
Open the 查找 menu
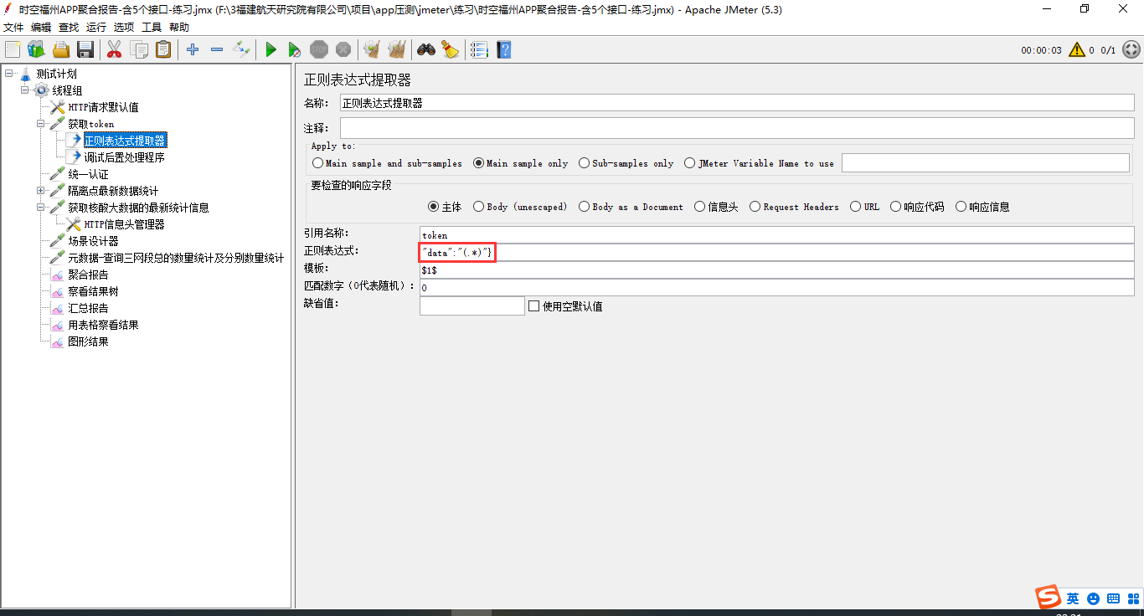coord(69,27)
